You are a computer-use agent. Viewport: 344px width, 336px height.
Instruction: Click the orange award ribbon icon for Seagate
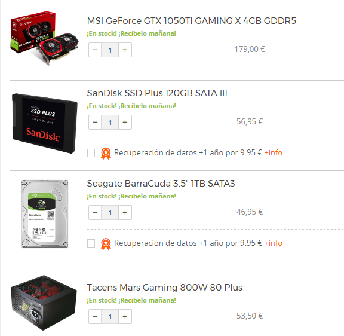(106, 243)
